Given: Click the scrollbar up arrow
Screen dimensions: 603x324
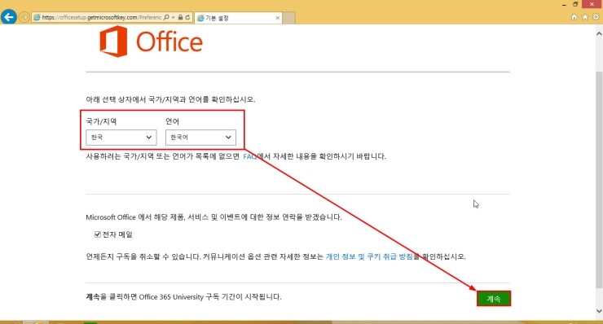Looking at the screenshot, I should click(x=599, y=34).
